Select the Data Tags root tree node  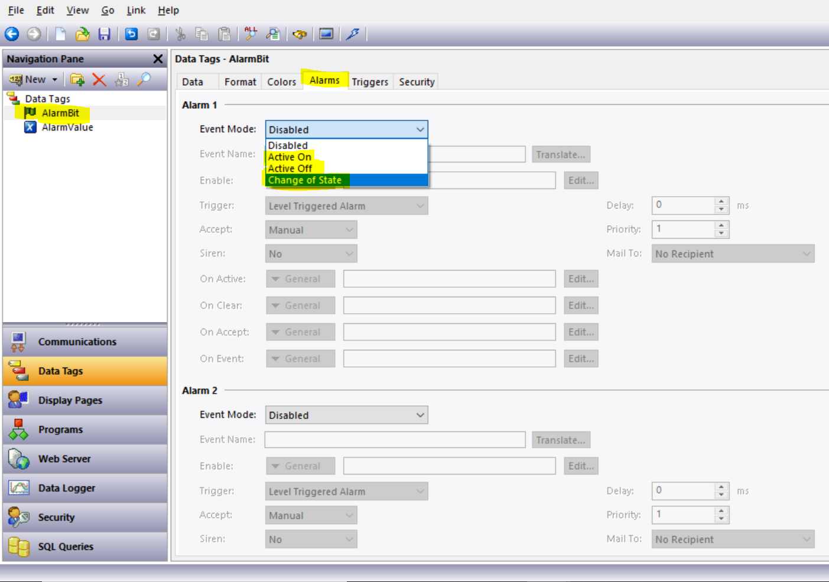point(47,99)
